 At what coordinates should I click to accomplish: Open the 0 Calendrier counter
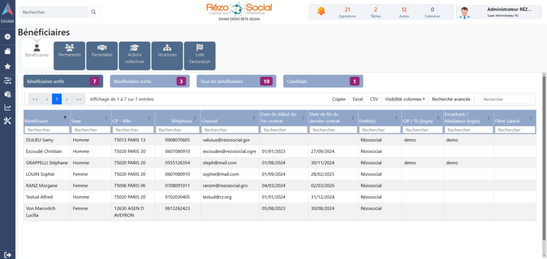(x=433, y=12)
